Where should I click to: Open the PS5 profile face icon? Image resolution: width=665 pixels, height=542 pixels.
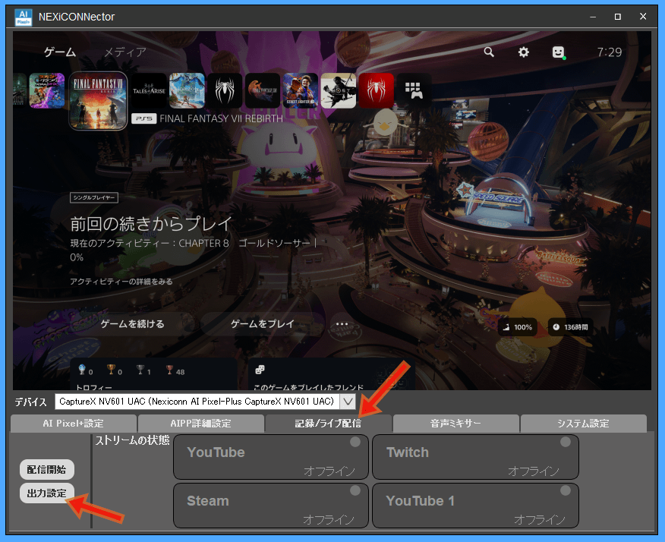[559, 52]
